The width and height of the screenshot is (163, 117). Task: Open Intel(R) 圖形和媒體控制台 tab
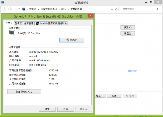(x=51, y=23)
